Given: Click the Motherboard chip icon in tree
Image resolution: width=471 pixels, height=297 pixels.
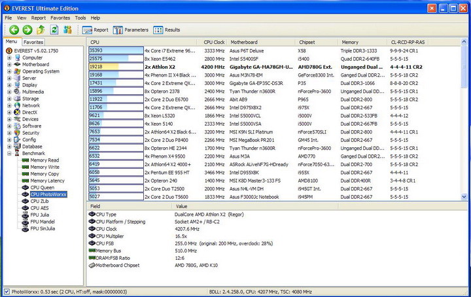Looking at the screenshot, I should pos(18,65).
